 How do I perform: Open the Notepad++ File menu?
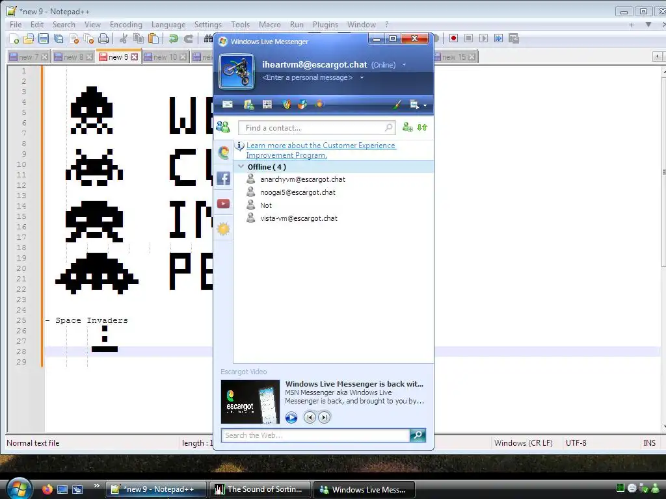16,25
